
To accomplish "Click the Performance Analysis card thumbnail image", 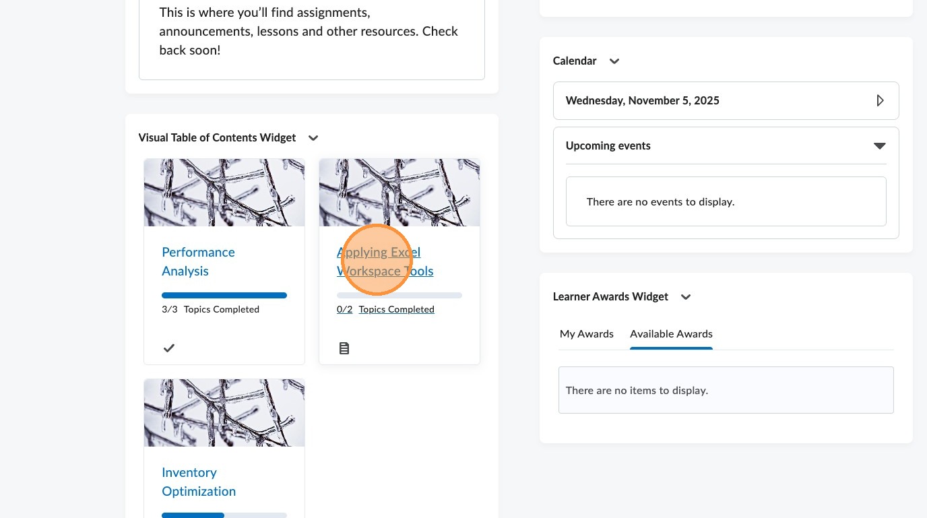I will point(224,193).
